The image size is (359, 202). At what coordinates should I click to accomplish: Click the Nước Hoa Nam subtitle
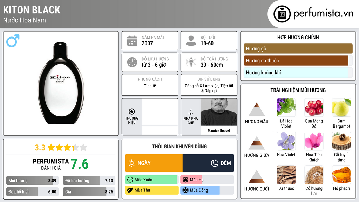point(25,20)
